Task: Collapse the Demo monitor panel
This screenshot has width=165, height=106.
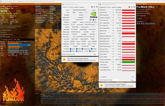Action: (2, 4)
